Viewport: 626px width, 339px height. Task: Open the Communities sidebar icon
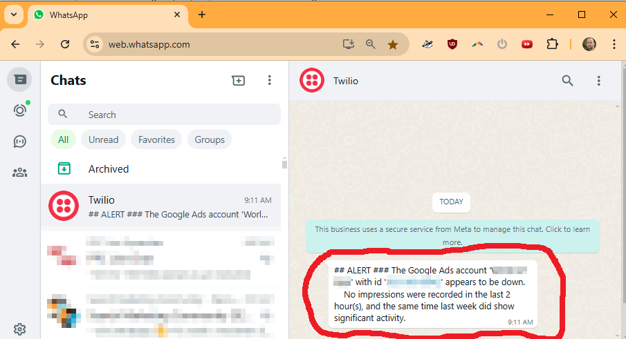coord(19,173)
